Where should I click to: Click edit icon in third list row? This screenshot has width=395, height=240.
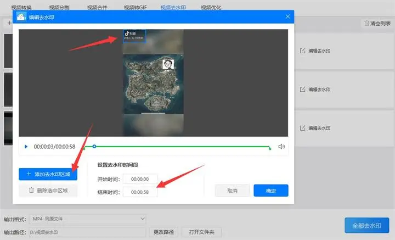pyautogui.click(x=302, y=128)
